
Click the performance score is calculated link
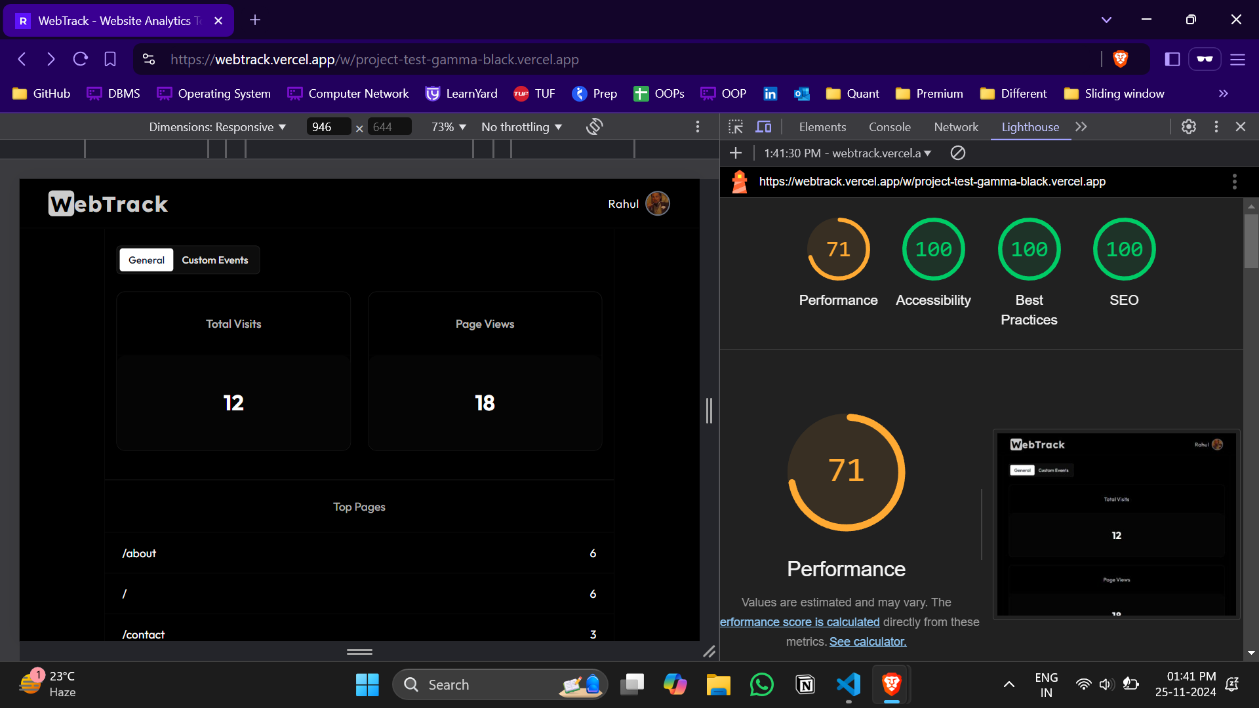[800, 622]
